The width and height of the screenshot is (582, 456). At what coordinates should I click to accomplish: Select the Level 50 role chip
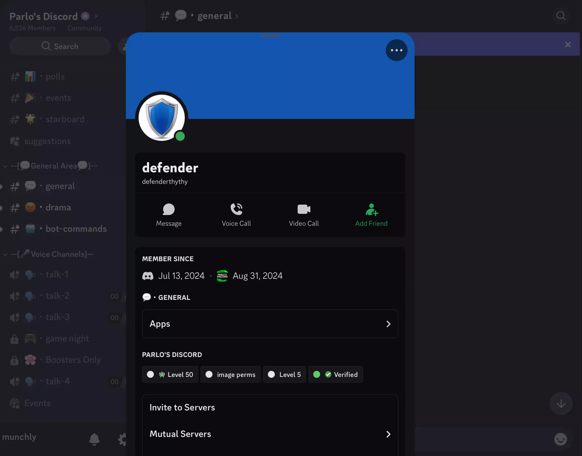tap(170, 374)
